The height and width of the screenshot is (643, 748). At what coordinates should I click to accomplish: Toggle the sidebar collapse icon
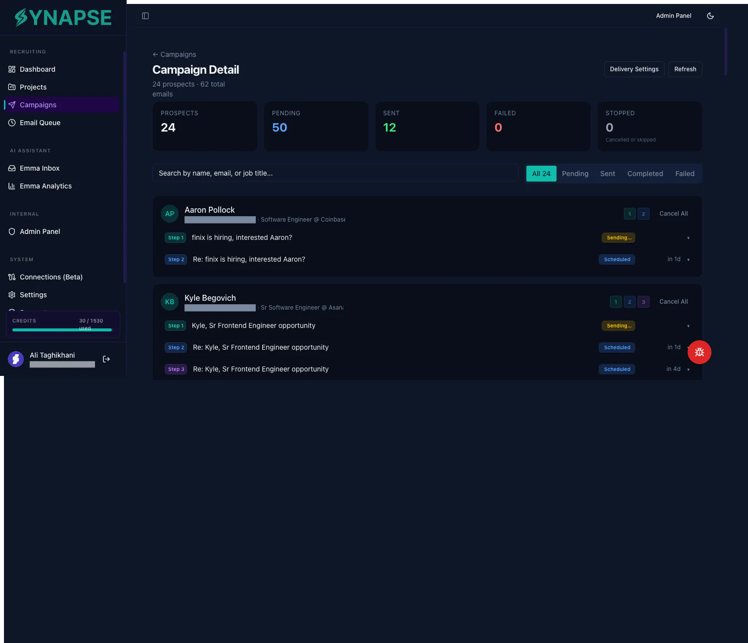[145, 16]
